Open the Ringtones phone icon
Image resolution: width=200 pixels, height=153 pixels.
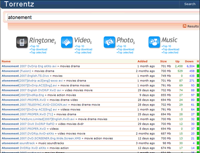(22, 42)
